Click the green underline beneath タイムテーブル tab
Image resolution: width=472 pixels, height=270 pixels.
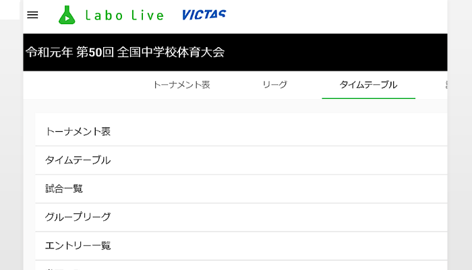(368, 98)
